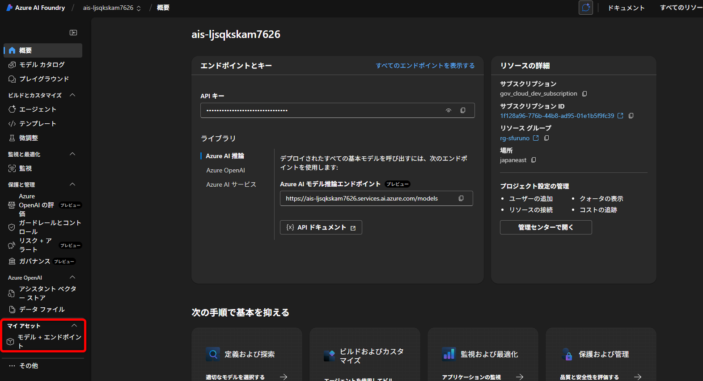Open アシスタント ベクター ストア in the sidebar

43,293
